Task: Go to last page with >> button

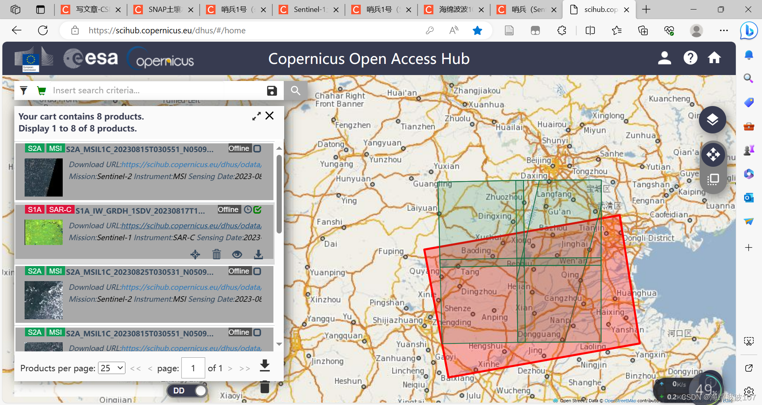Action: click(x=244, y=368)
